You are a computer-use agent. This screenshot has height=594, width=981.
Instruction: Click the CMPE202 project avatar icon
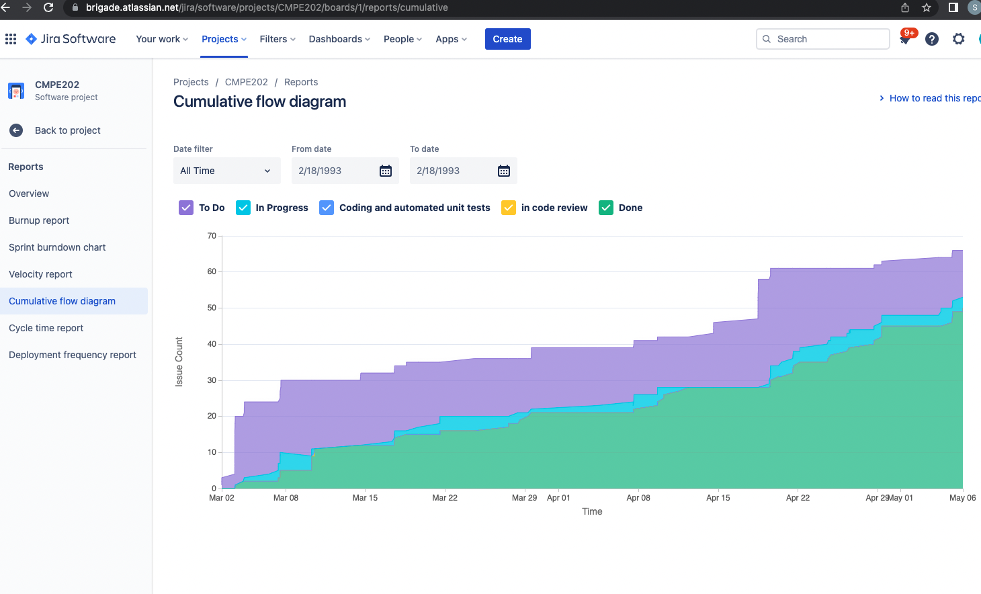pos(15,90)
